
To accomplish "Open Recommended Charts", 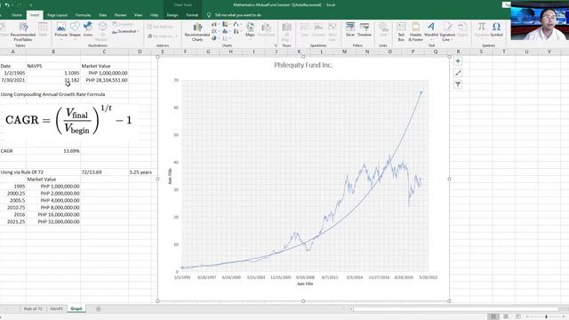I will click(197, 32).
